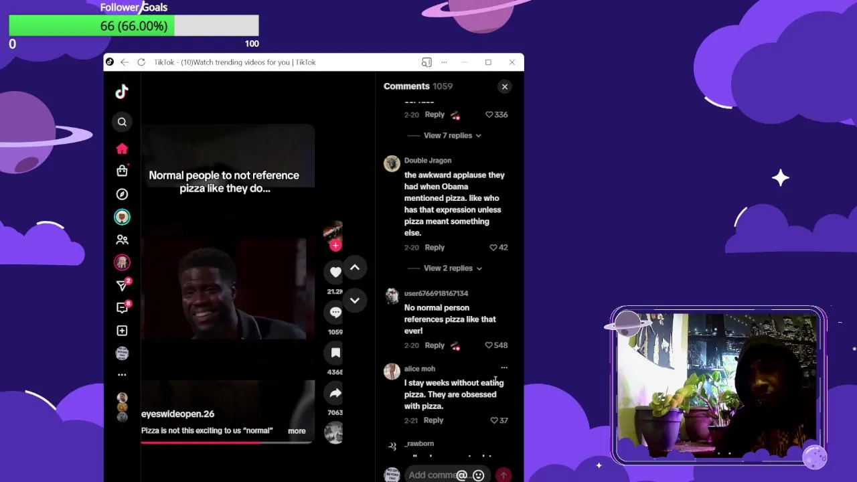Reply to alice moh's comment
Viewport: 857px width, 482px height.
(433, 420)
